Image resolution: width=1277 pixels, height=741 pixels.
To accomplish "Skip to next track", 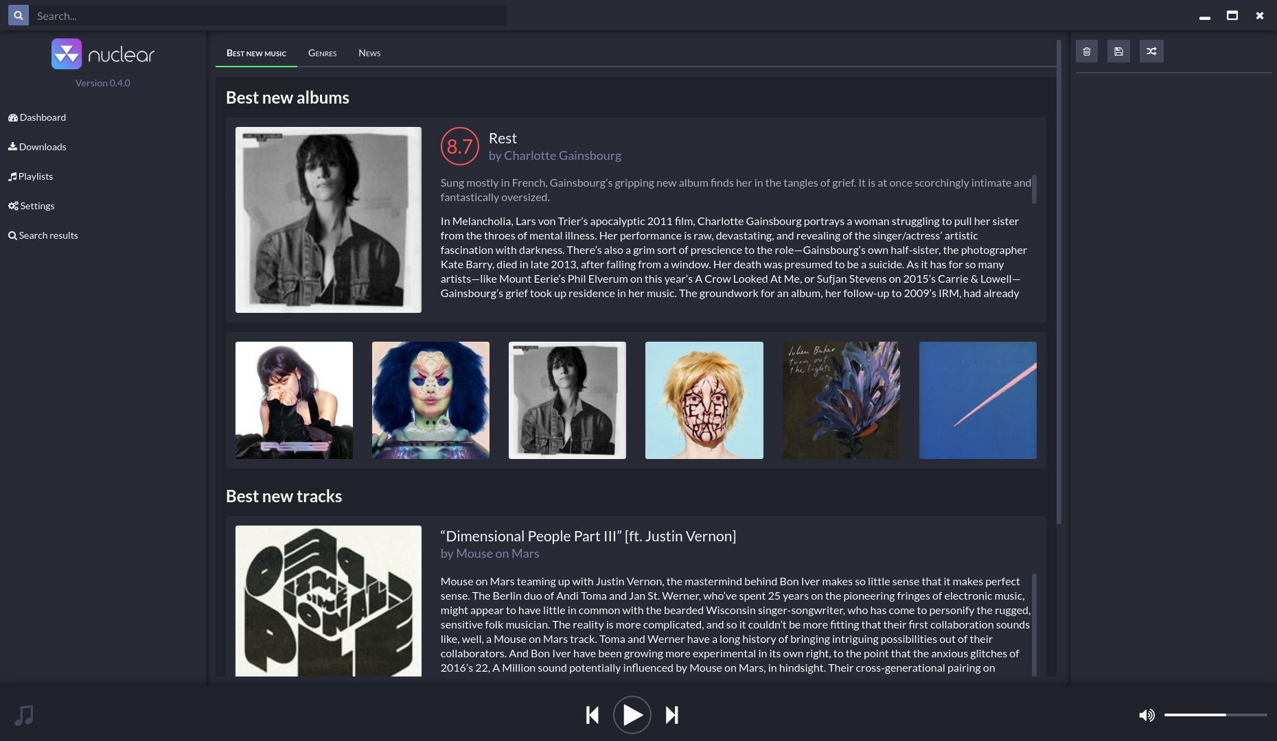I will pos(672,715).
